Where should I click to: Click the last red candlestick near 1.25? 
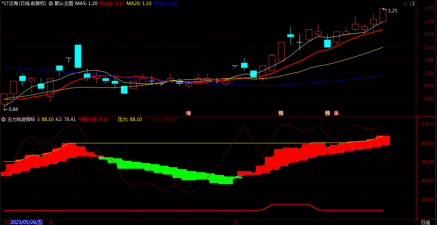(383, 15)
